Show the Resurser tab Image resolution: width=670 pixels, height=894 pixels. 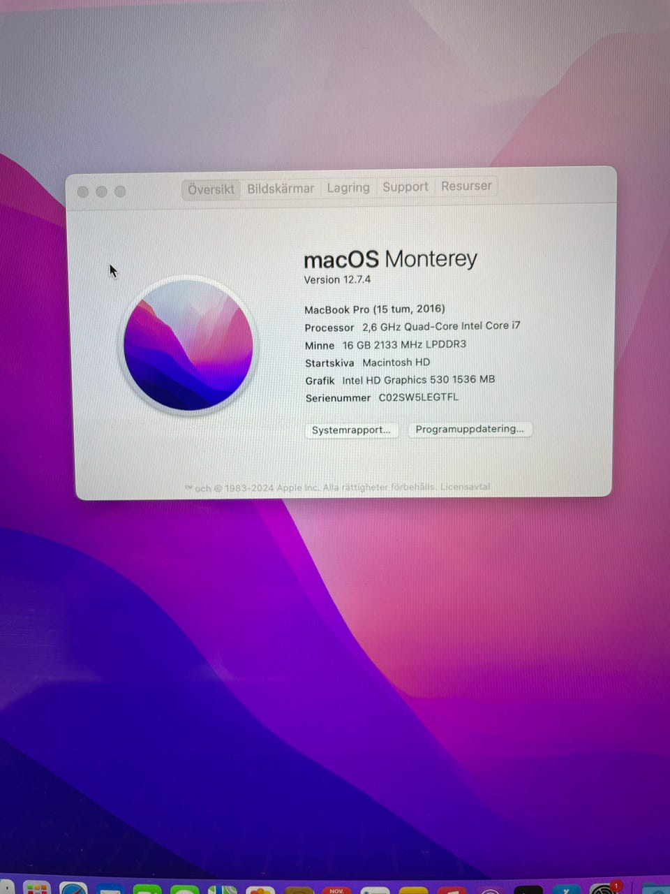tap(466, 186)
